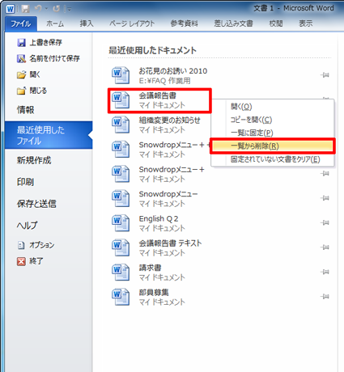This screenshot has height=372, width=344.
Task: Open the ファイル tab
Action: coord(21,23)
